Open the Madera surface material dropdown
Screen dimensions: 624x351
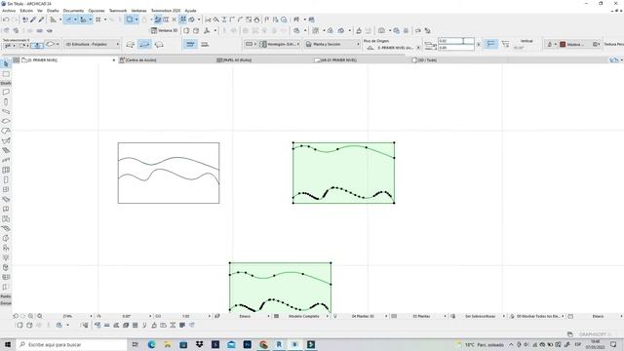pos(574,44)
